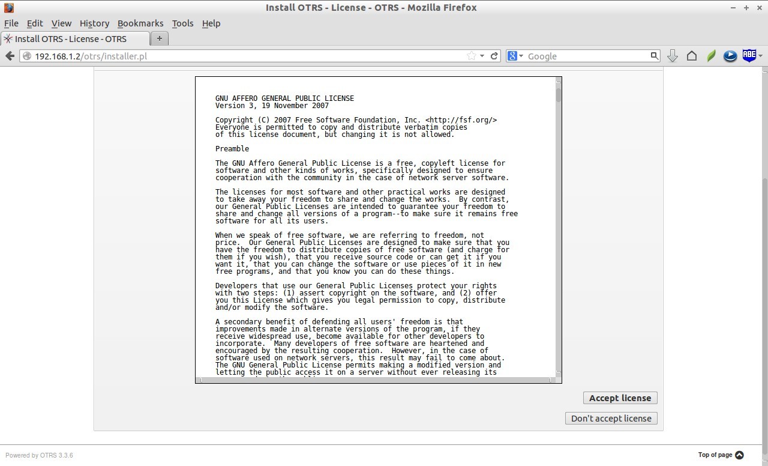Image resolution: width=768 pixels, height=466 pixels.
Task: Open the search engine dropdown arrow
Action: point(521,56)
